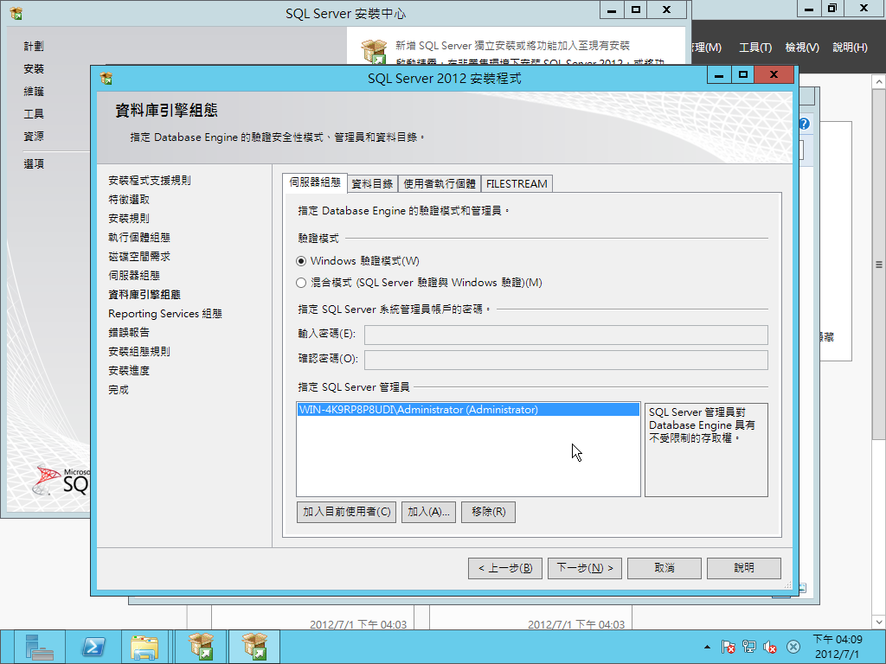Image resolution: width=886 pixels, height=664 pixels.
Task: Click the taskbar clock showing 下午 04:09
Action: click(x=838, y=647)
